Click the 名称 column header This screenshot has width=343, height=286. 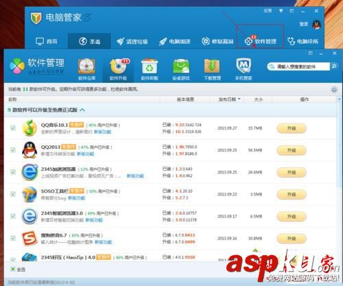coord(12,99)
